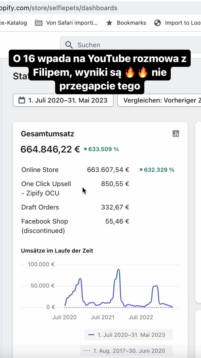Viewport: 201px width, 358px height.
Task: Click the dotted swatch for "1. Aug. 2017" legend
Action: pos(87,351)
